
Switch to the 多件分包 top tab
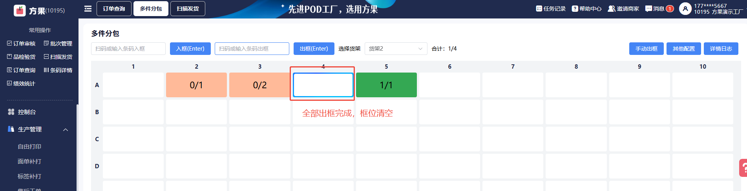point(151,9)
